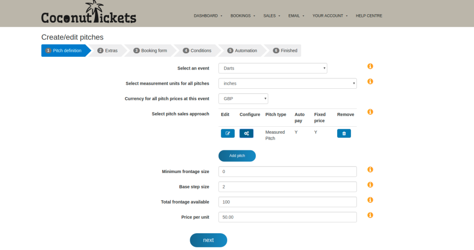Click the CoconutTickets logo
This screenshot has width=474, height=250.
(88, 12)
